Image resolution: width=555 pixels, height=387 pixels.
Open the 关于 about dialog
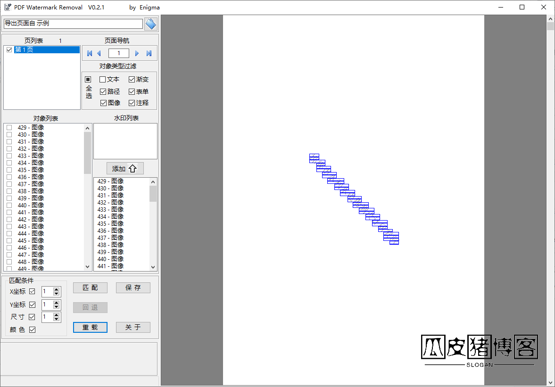[133, 327]
